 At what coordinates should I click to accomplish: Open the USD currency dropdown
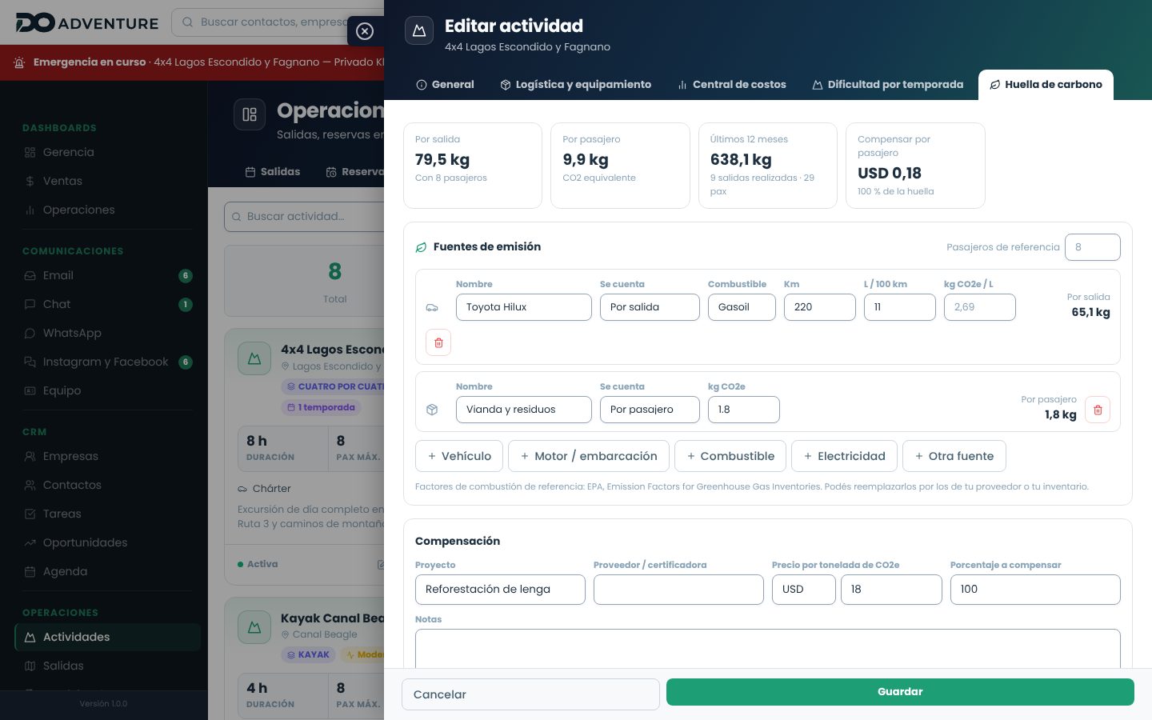(x=803, y=590)
